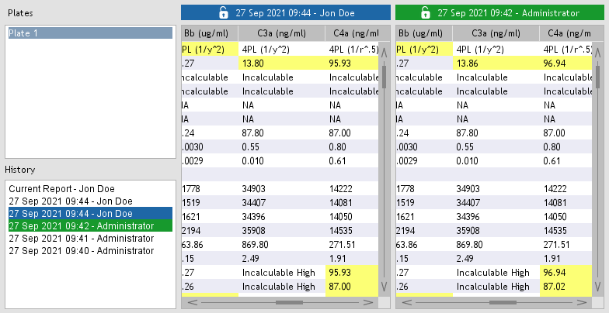Click 13.80 cell in Jon Doe panel
This screenshot has height=313, width=609.
[282, 64]
